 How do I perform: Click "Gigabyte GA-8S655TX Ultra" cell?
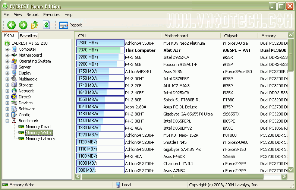click(188, 114)
